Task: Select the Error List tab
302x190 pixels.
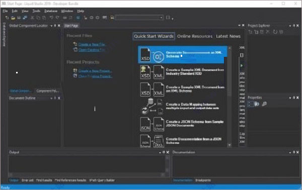Action: [27, 180]
